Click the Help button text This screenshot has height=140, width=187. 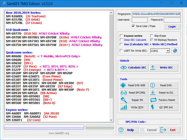(130, 130)
